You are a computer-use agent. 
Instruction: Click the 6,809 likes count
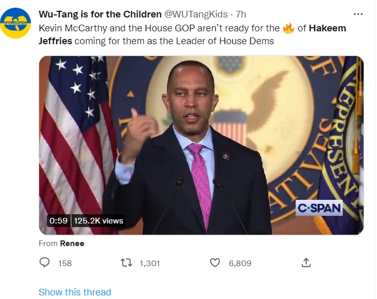(240, 263)
